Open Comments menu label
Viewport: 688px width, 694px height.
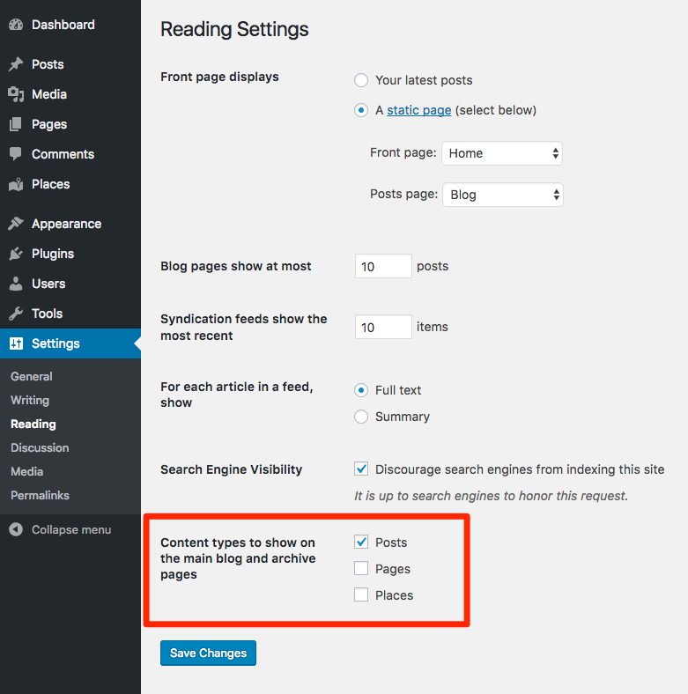63,154
